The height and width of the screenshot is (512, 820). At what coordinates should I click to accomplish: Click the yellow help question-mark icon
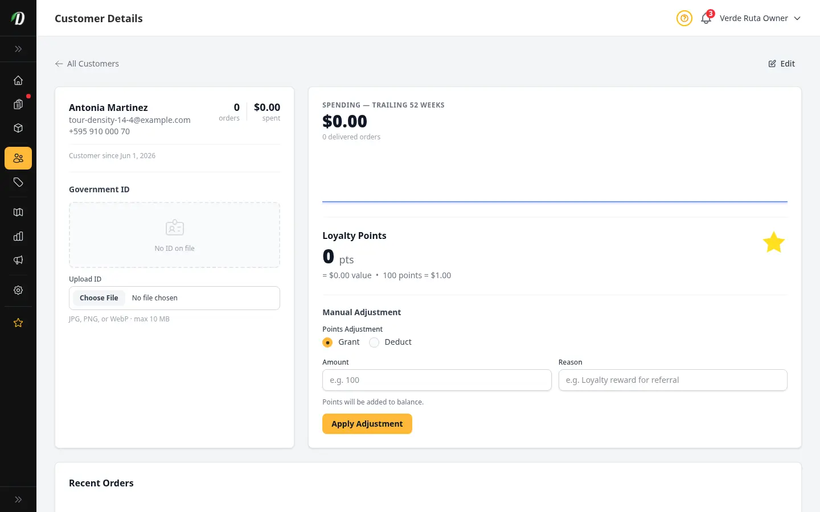tap(684, 18)
